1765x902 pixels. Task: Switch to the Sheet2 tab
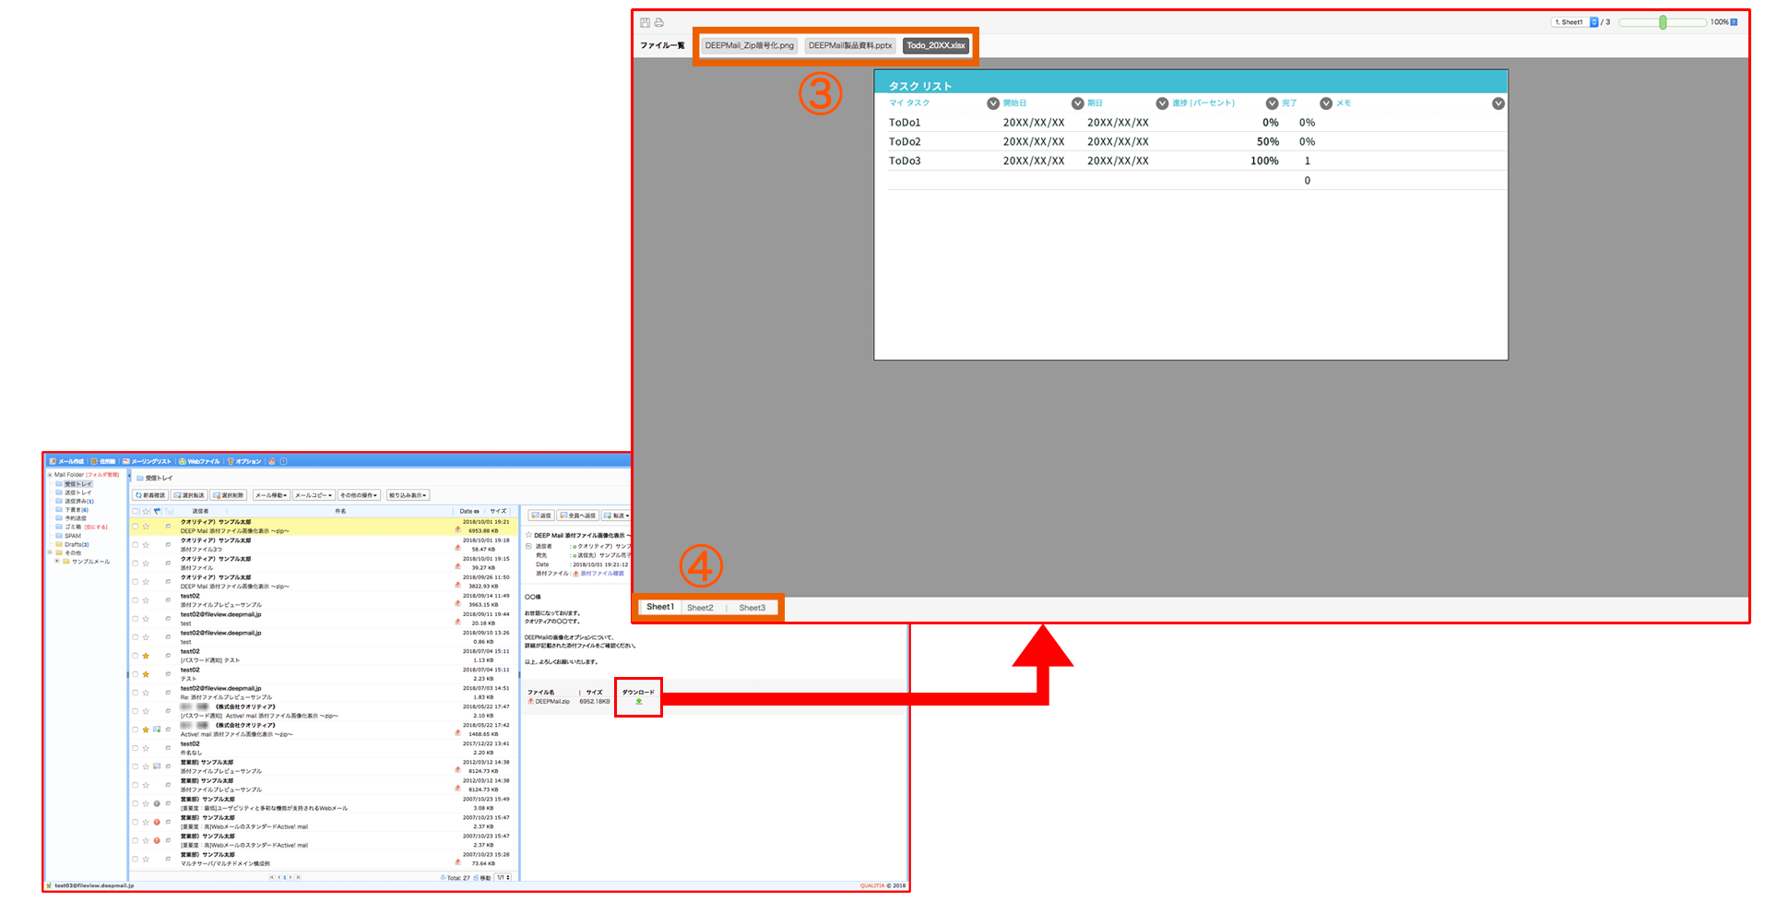700,608
